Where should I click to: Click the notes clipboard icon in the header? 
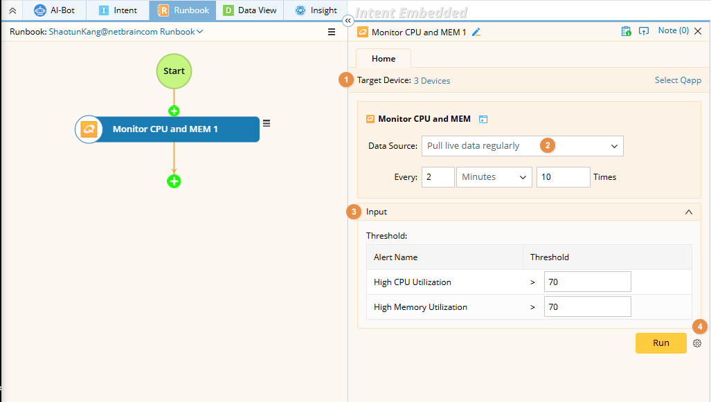coord(626,31)
